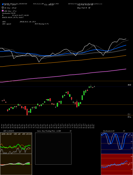Click the first date label on the date axis
This screenshot has width=133, height=175.
pyautogui.click(x=2, y=126)
